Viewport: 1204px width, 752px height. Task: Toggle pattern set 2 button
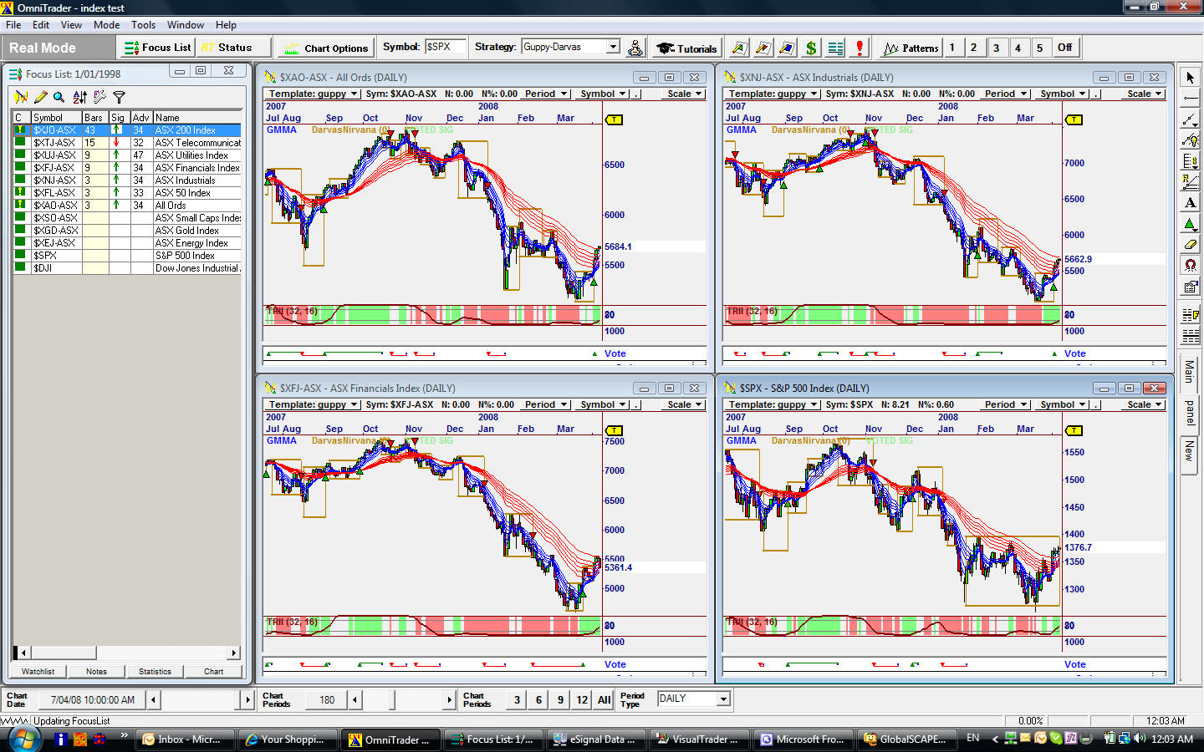pyautogui.click(x=974, y=48)
